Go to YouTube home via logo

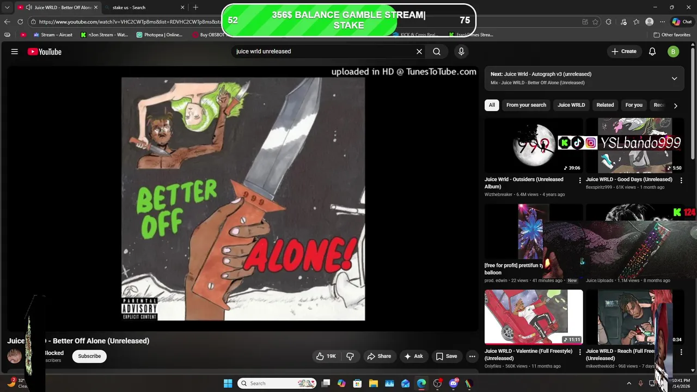(x=45, y=52)
